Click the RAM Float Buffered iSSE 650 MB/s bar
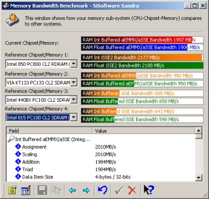209x199 pixels. click(x=142, y=101)
